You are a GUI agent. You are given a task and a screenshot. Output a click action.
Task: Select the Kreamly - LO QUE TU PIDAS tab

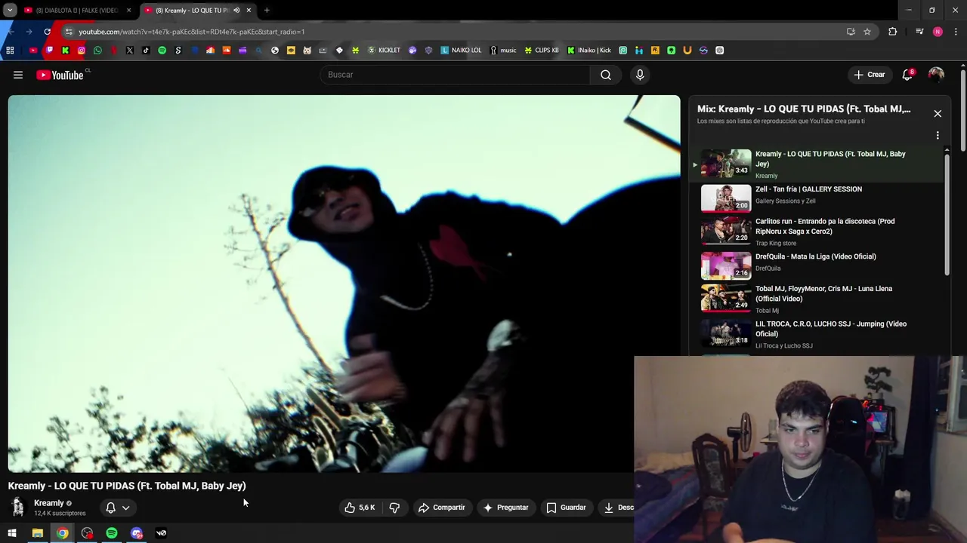(192, 11)
